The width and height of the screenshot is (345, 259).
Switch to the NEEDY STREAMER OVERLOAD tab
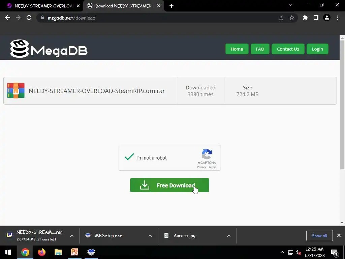point(41,6)
